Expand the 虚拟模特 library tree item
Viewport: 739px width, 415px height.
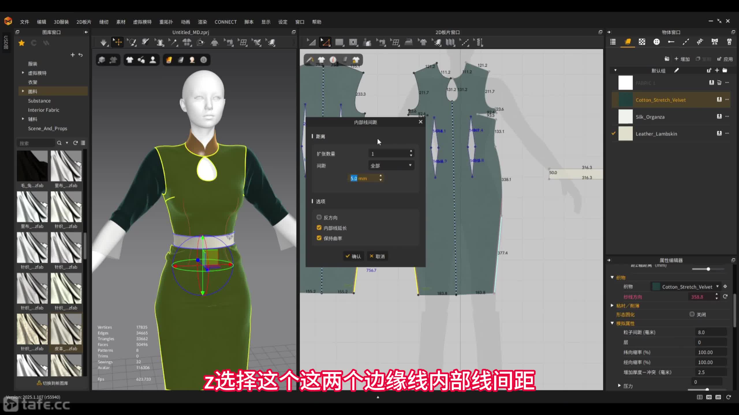pyautogui.click(x=23, y=73)
